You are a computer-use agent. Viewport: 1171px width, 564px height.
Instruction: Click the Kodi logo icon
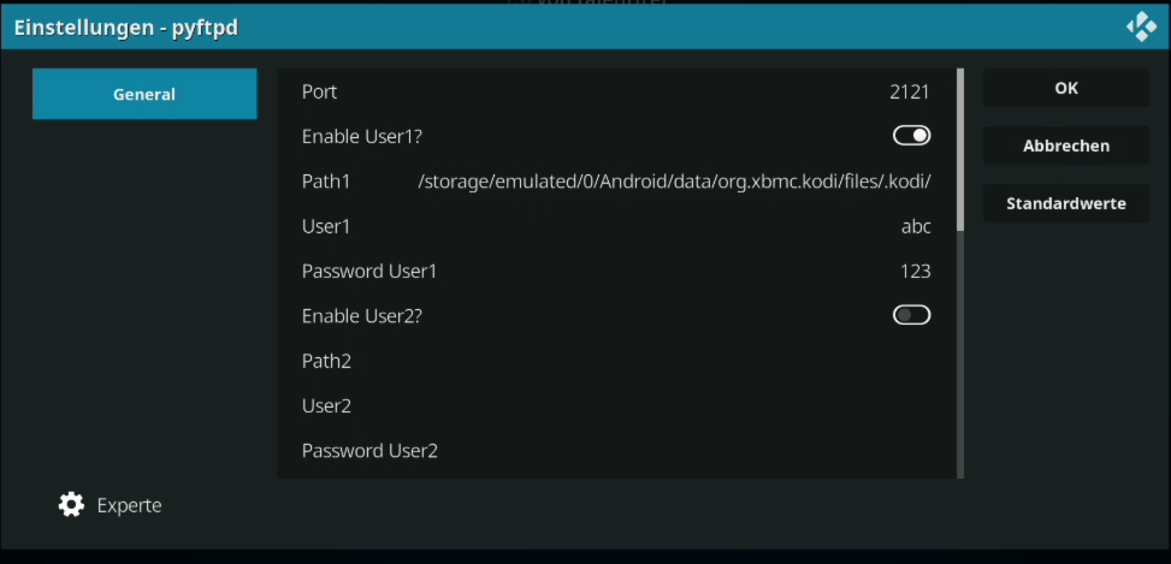[1141, 27]
